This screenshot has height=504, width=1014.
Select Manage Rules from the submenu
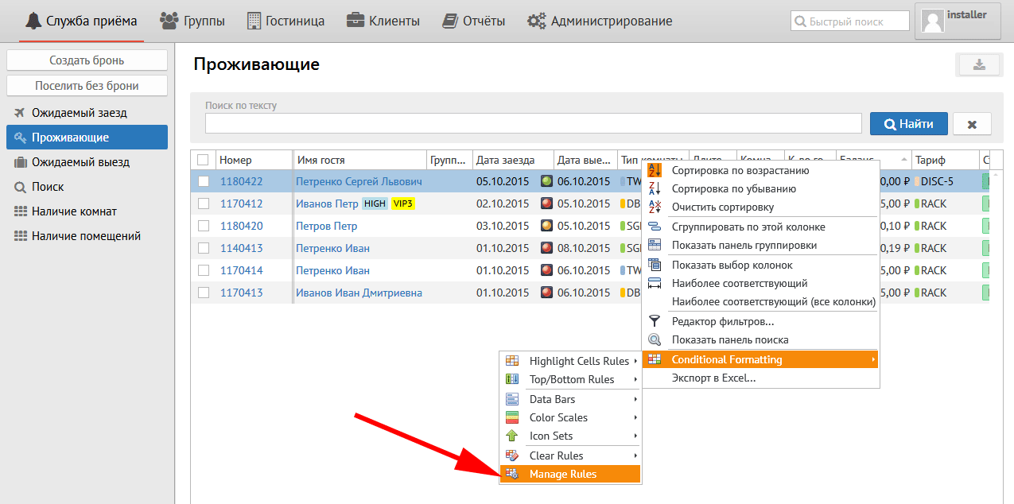coord(562,475)
